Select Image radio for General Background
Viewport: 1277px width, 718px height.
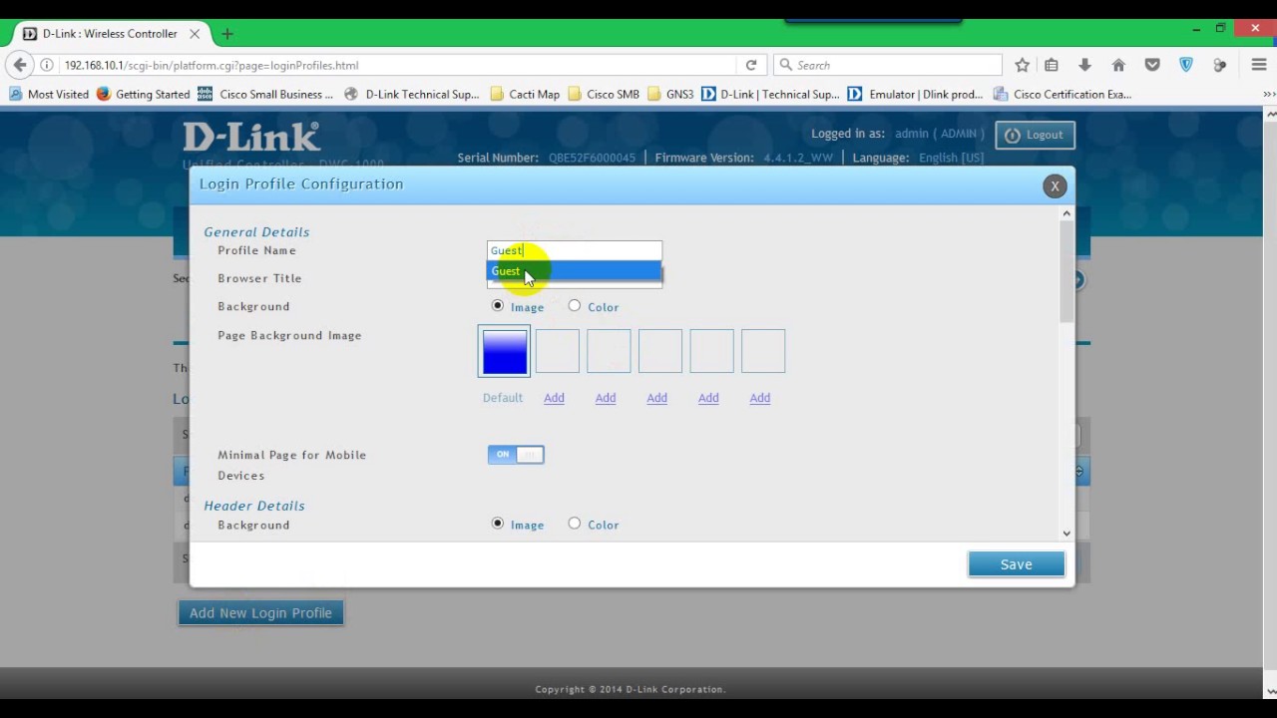(498, 306)
